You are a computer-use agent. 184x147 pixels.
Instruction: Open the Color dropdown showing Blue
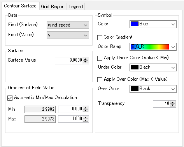(153, 24)
